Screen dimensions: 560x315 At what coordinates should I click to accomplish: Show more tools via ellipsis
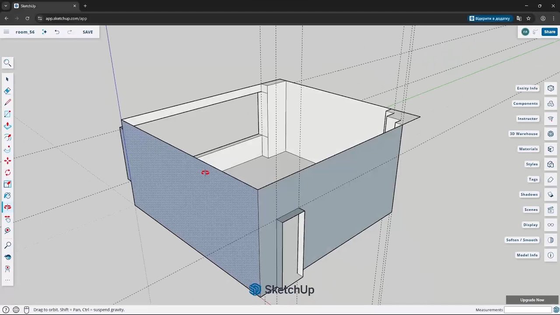(x=7, y=280)
